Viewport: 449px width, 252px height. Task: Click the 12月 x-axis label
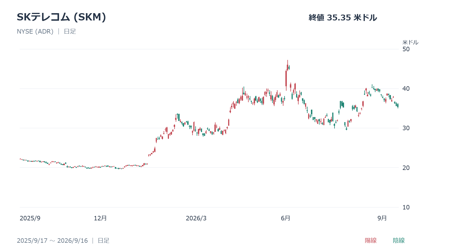pyautogui.click(x=100, y=218)
